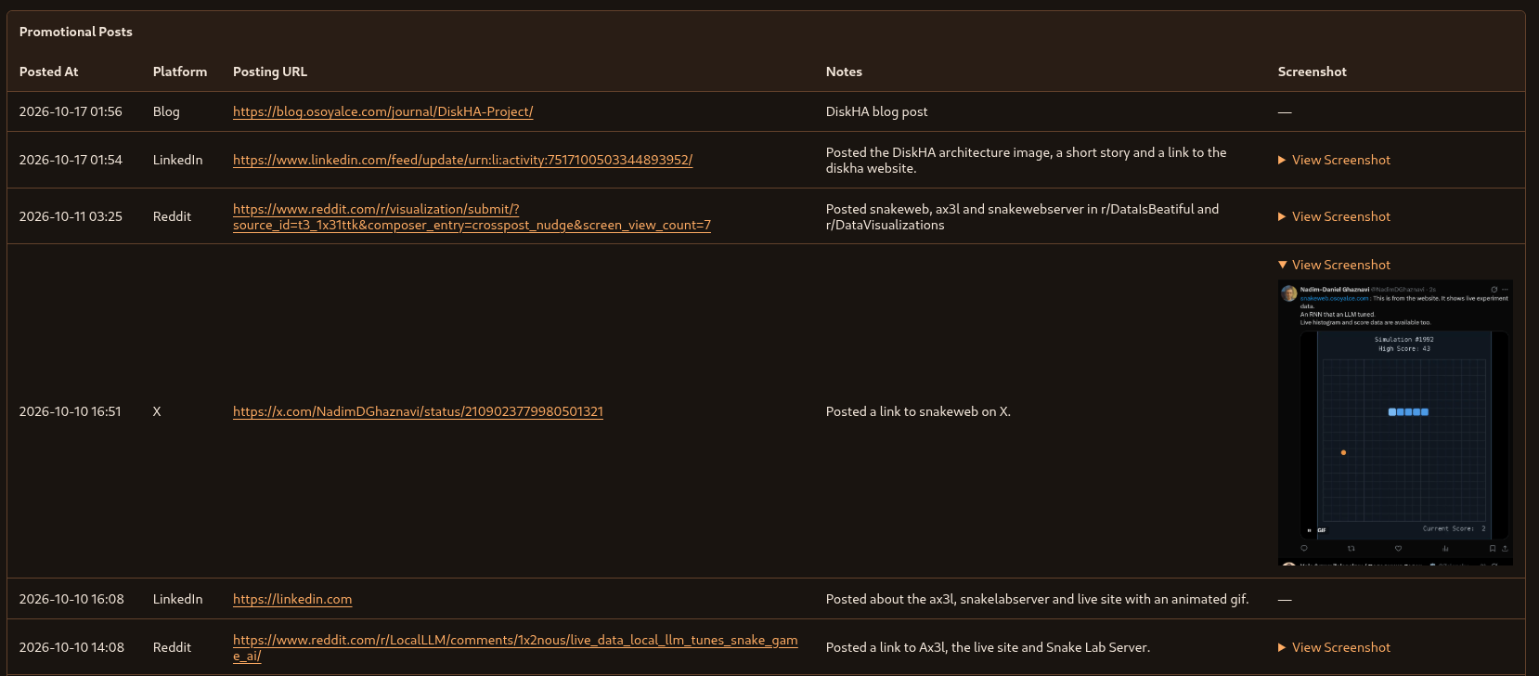The image size is (1539, 676).
Task: Click LinkedIn platform cell in 01:54 row
Action: 177,160
